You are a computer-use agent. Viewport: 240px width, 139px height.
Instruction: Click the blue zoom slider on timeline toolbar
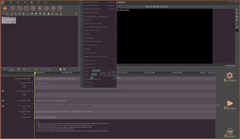[x=76, y=69]
